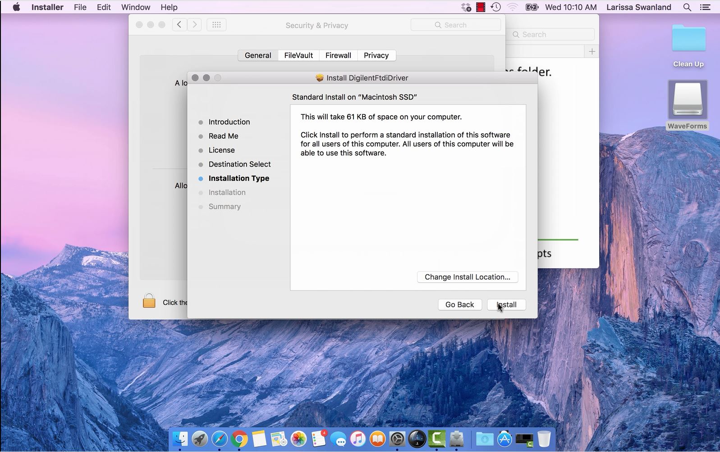Click the lock icon in Security & Privacy
Screen dimensions: 720x452
[149, 301]
